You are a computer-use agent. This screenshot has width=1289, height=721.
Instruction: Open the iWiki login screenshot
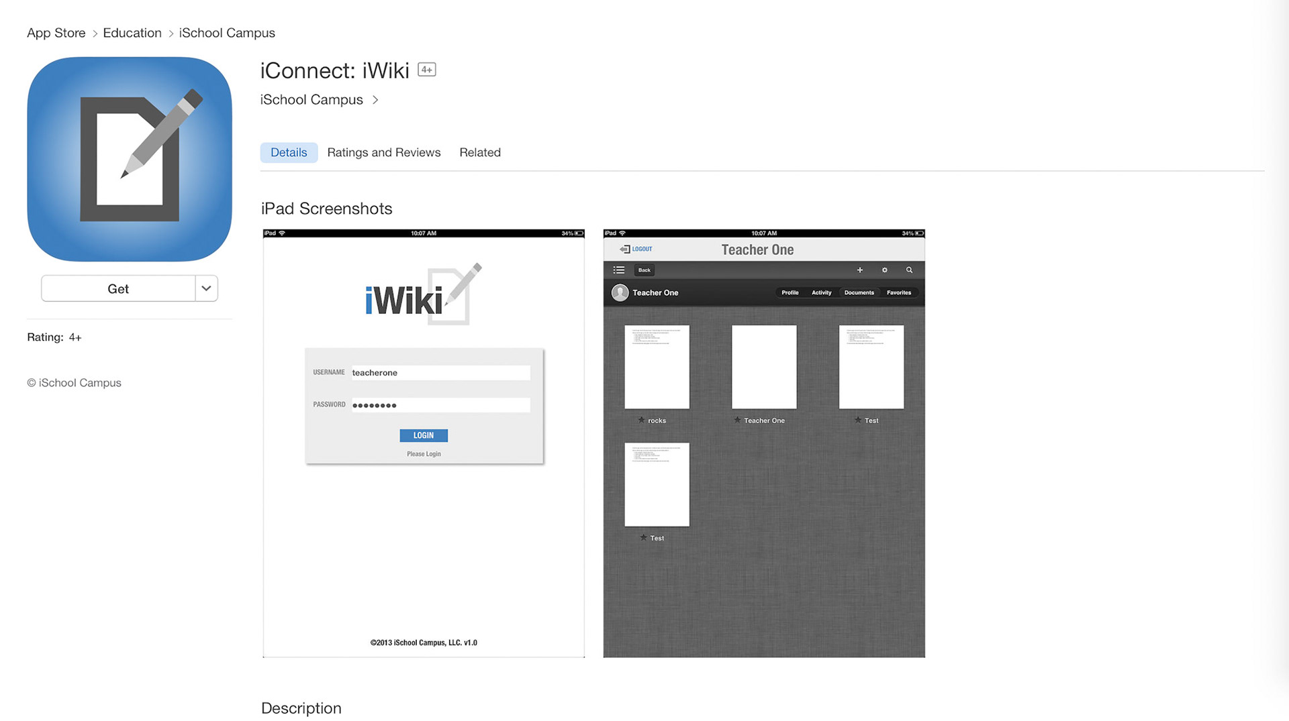coord(424,443)
